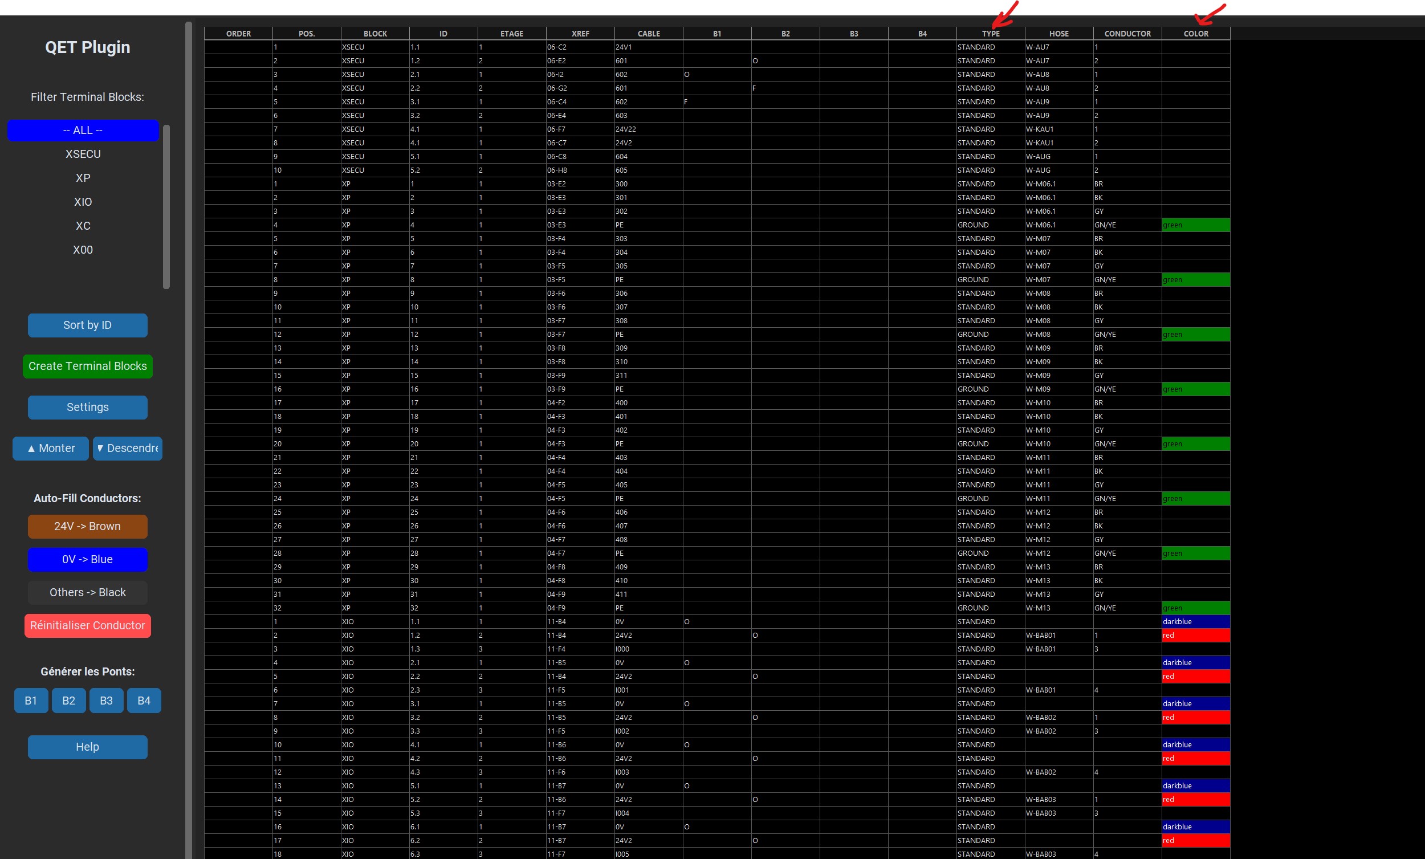
Task: Apply the 0V -> Blue auto-fill
Action: (87, 559)
